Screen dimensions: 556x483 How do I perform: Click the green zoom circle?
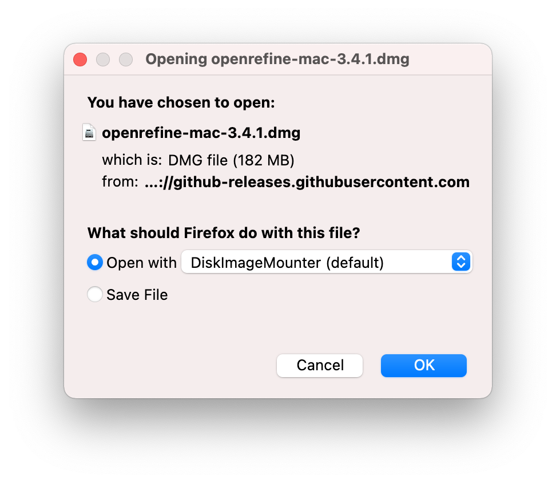[125, 59]
